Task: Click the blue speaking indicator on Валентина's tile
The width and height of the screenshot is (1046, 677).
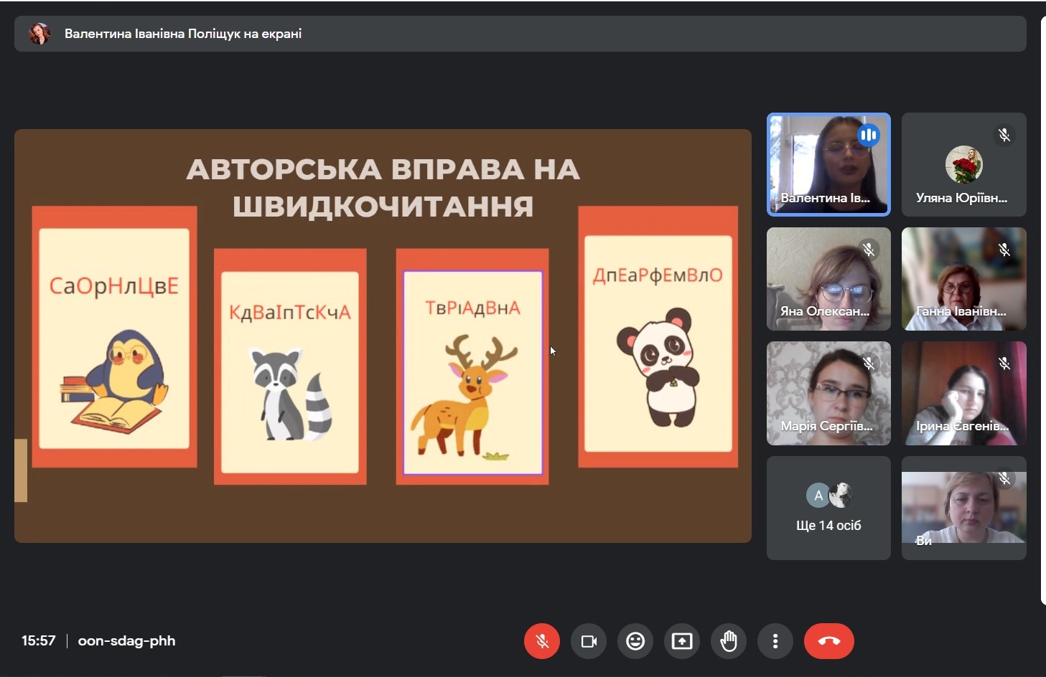Action: click(x=869, y=135)
